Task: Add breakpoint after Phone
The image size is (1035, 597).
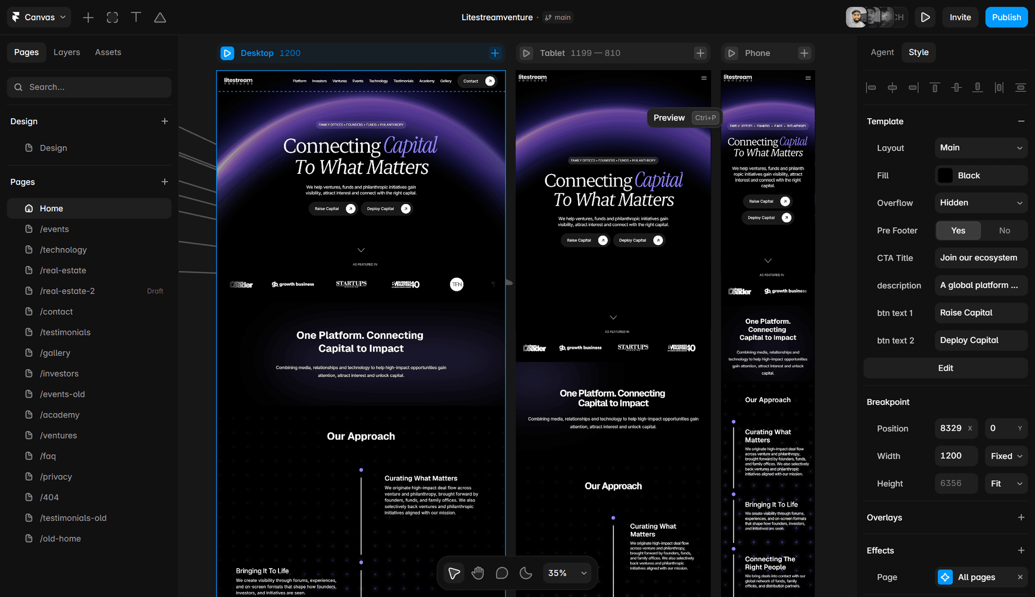Action: pyautogui.click(x=805, y=53)
